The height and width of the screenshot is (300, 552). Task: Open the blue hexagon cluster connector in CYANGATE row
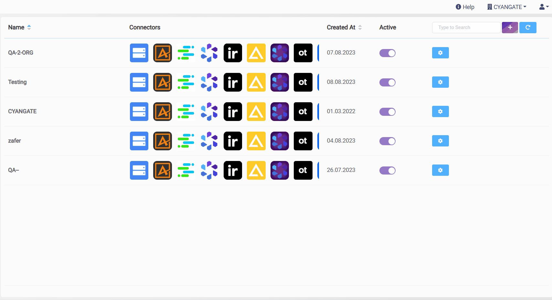tap(209, 112)
